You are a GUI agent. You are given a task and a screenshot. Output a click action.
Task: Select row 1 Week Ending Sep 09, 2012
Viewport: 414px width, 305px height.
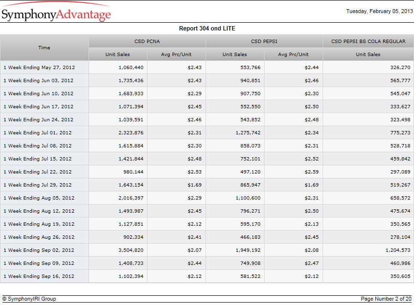pos(207,263)
